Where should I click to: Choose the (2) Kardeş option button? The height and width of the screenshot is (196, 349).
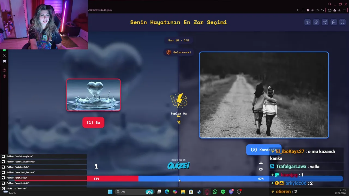click(264, 150)
